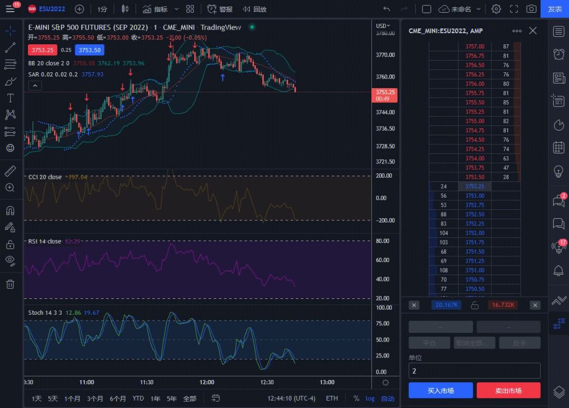Buy at market with 买入市场 button
Viewport: 569px width, 408px height.
(x=440, y=391)
